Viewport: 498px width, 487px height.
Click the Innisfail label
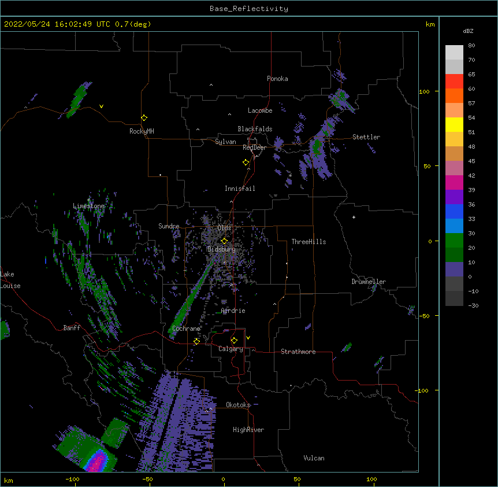[x=240, y=189]
